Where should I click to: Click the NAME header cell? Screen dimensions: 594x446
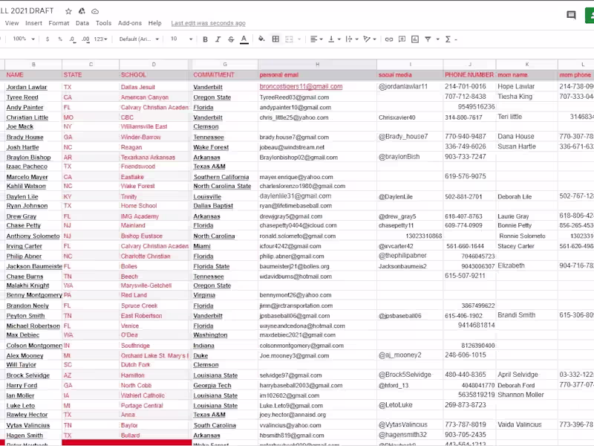(x=33, y=75)
